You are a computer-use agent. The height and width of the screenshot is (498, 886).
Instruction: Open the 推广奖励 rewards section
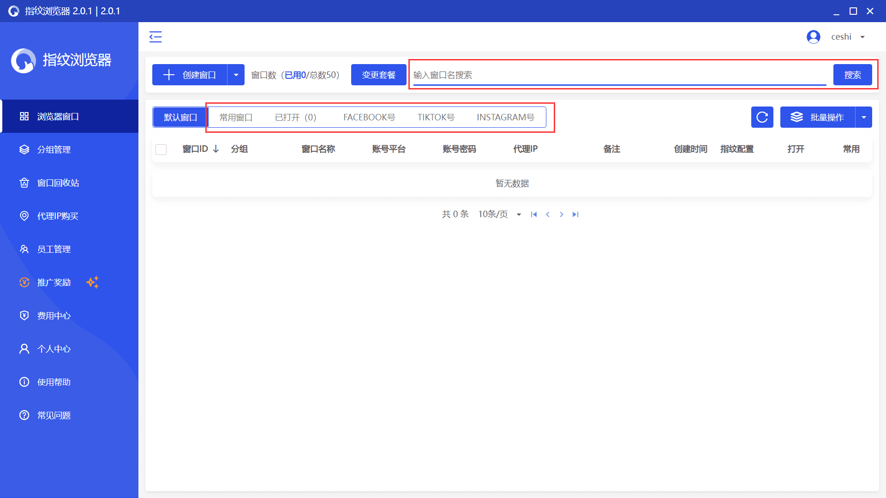54,282
